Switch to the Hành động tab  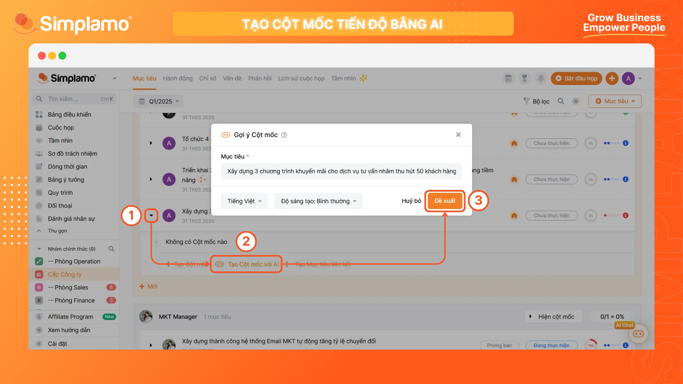[x=178, y=78]
